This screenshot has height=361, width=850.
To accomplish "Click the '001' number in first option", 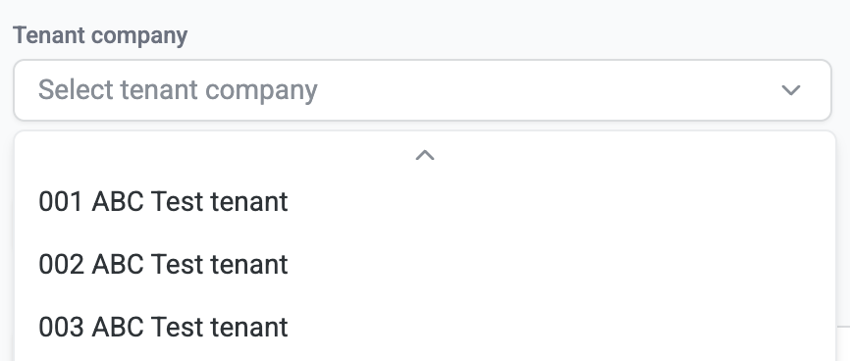I will coord(61,202).
